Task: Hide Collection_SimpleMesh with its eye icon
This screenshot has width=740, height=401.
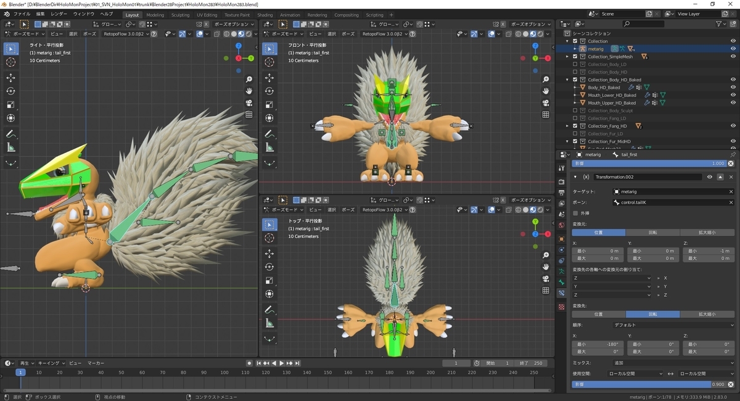Action: [733, 57]
